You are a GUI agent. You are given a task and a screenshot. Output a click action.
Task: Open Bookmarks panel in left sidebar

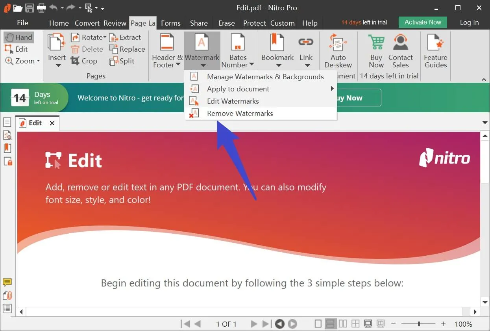[x=7, y=148]
